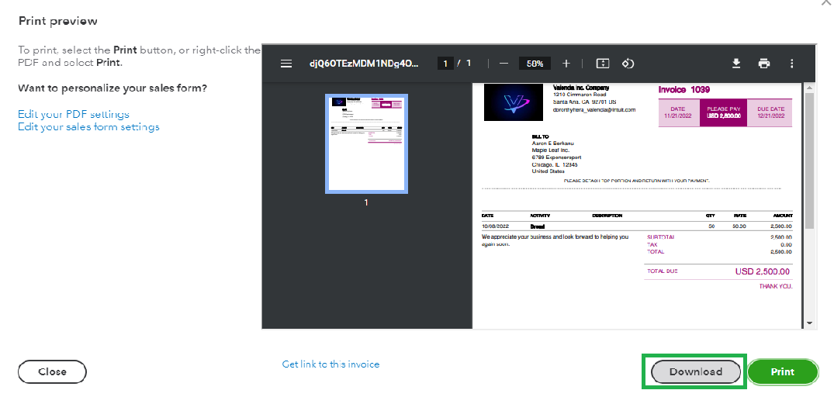The width and height of the screenshot is (834, 397).
Task: Click Get link to this invoice
Action: [330, 364]
